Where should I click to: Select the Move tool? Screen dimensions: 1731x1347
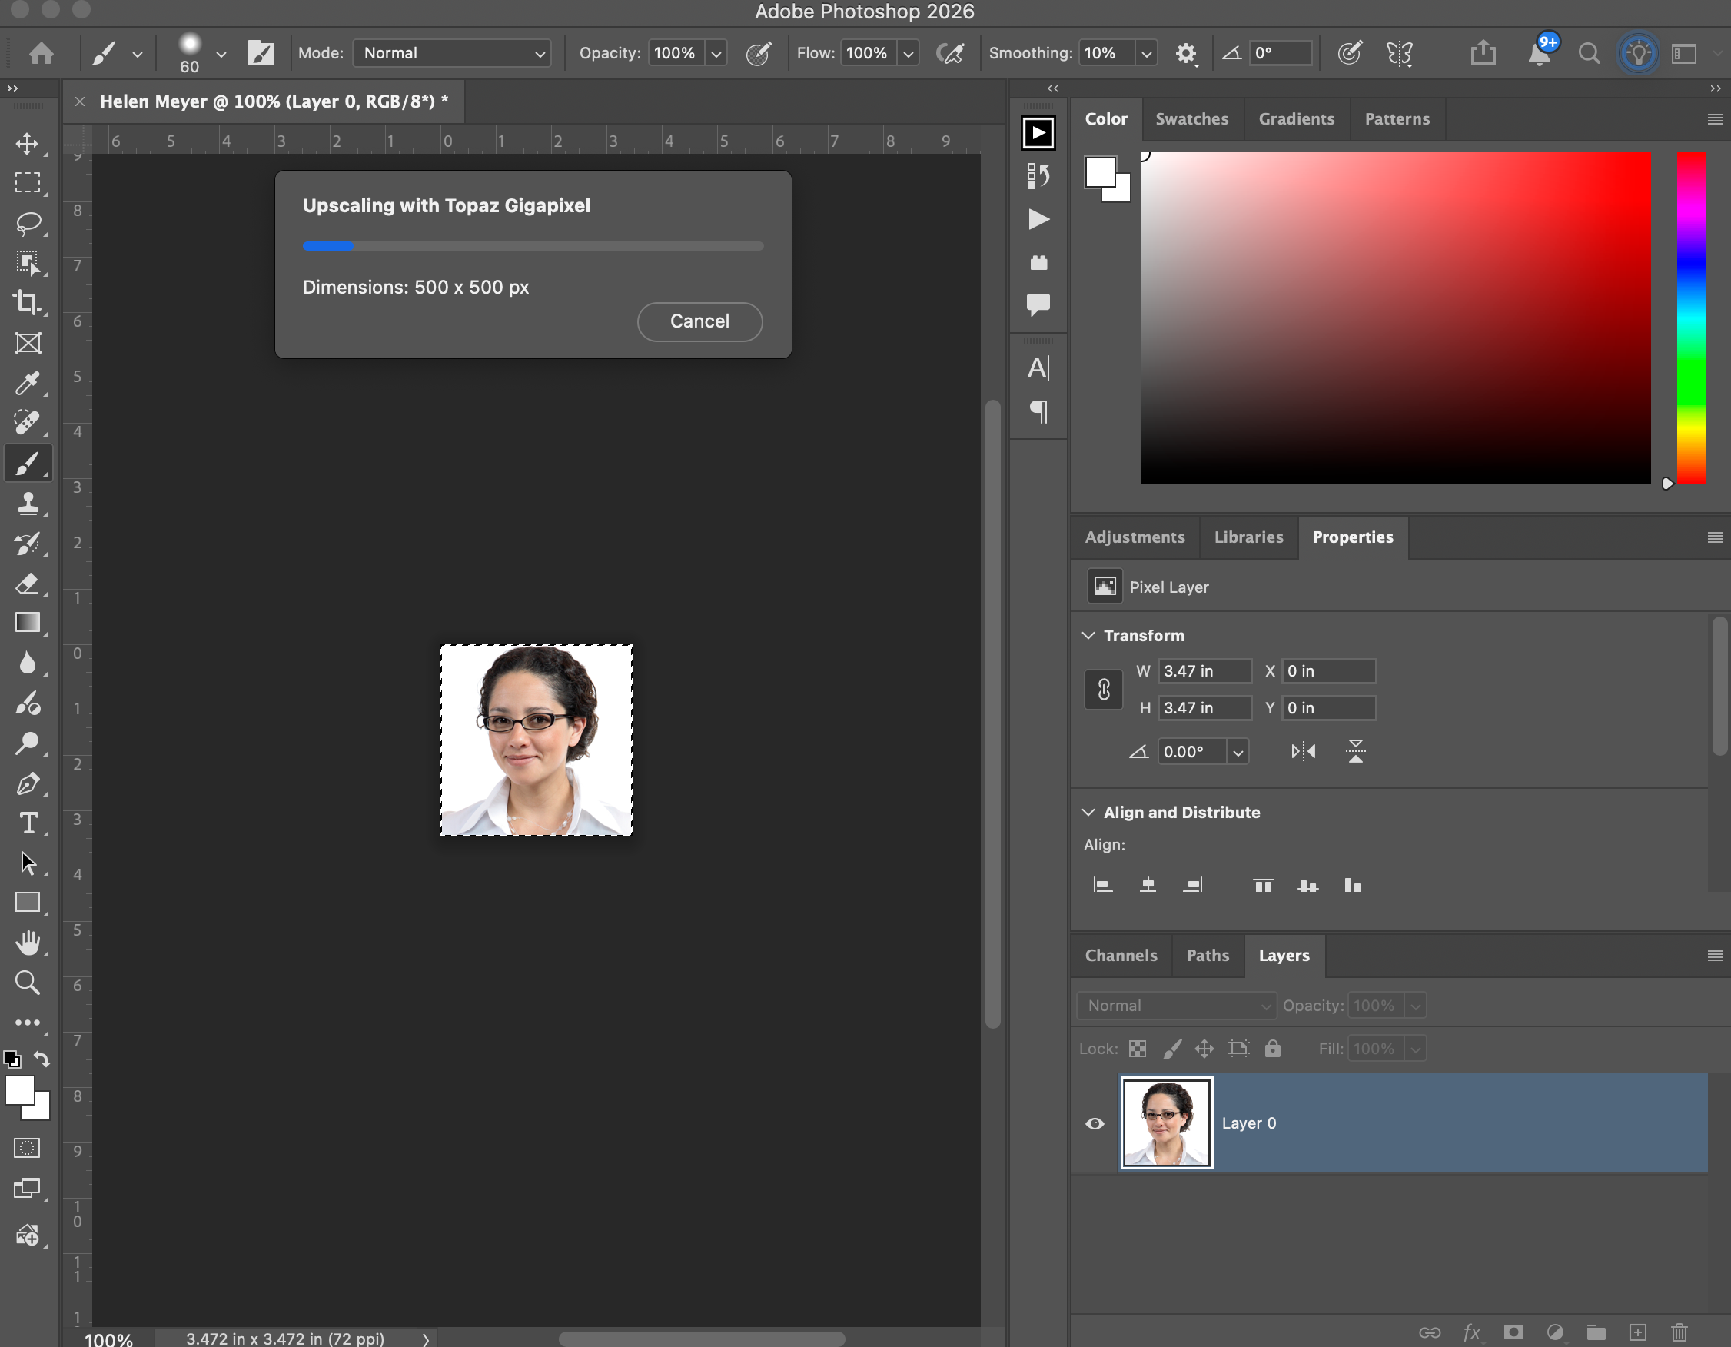pos(28,144)
